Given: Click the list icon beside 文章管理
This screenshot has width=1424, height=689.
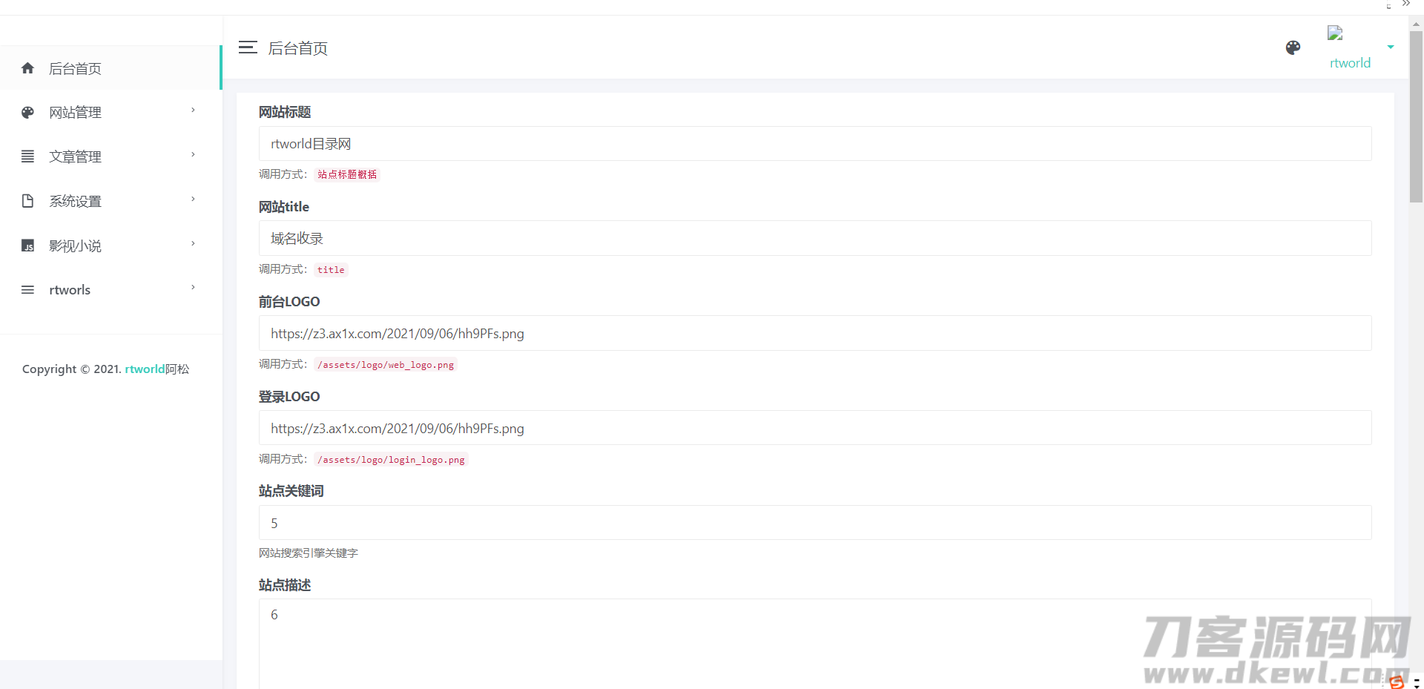Looking at the screenshot, I should coord(28,156).
